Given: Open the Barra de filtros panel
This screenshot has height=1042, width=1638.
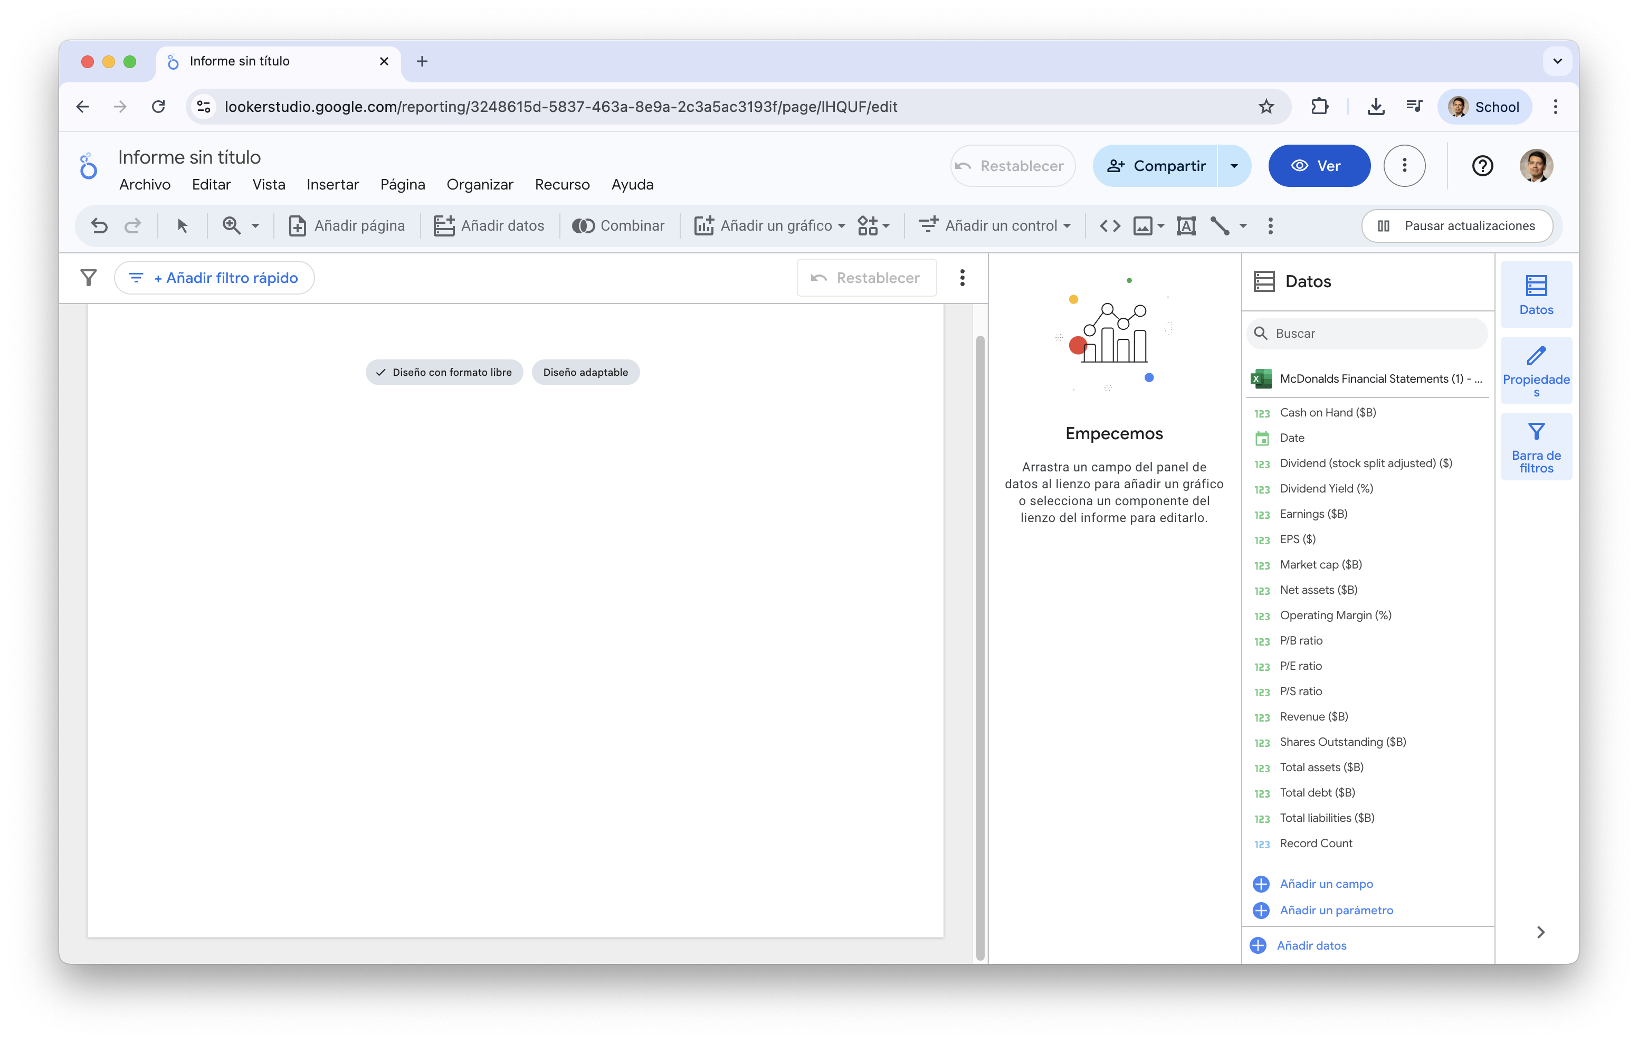Looking at the screenshot, I should (1535, 447).
